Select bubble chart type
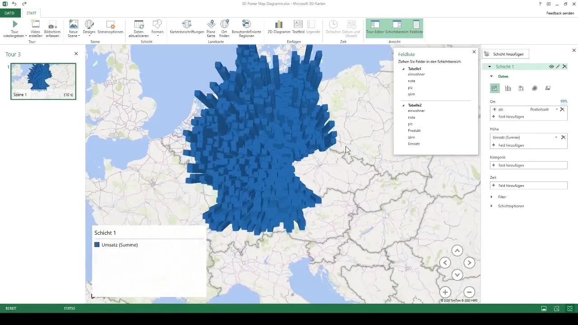The width and height of the screenshot is (578, 325). click(521, 88)
